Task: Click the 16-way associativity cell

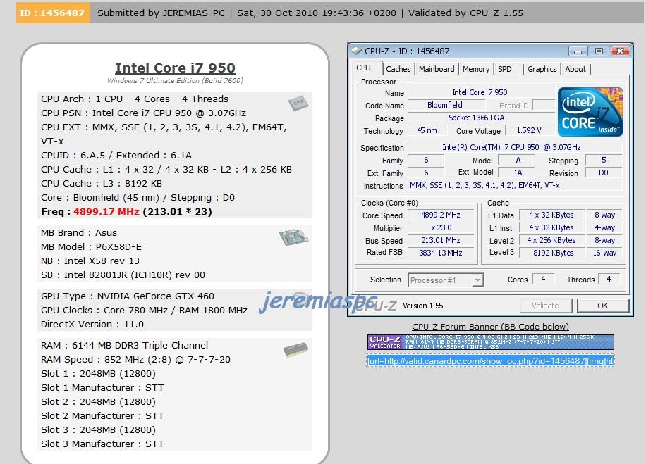Action: click(x=604, y=253)
